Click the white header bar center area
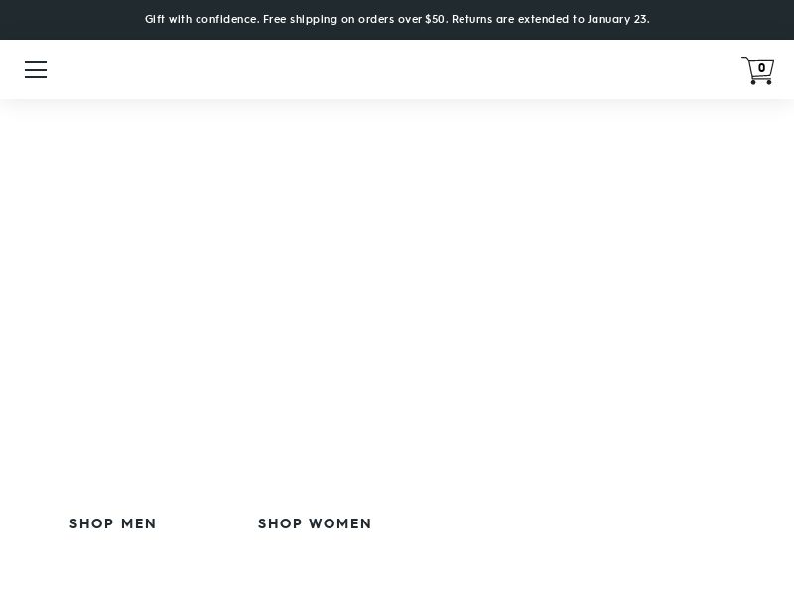The height and width of the screenshot is (596, 794). 397,70
